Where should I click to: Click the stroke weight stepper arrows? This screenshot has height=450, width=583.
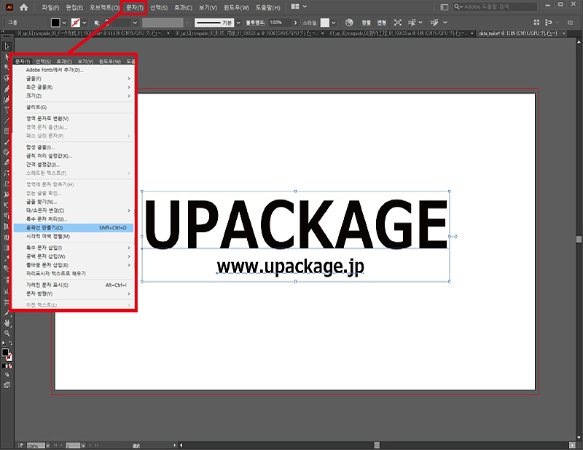(x=106, y=23)
